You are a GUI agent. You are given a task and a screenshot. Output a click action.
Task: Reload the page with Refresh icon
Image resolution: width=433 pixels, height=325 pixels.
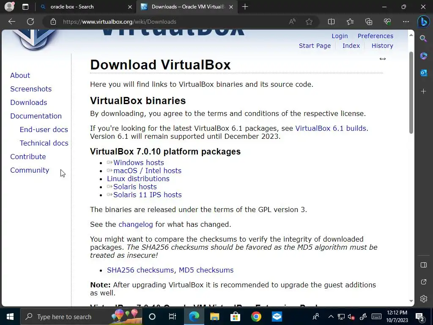(x=30, y=22)
